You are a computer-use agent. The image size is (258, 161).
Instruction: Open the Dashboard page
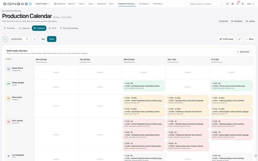pyautogui.click(x=60, y=4)
